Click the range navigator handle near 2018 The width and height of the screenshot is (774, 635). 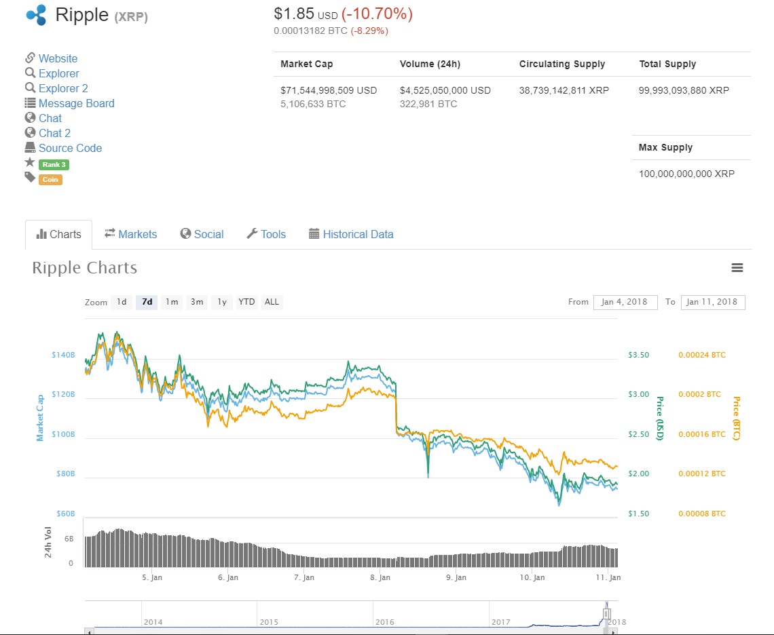coord(607,614)
